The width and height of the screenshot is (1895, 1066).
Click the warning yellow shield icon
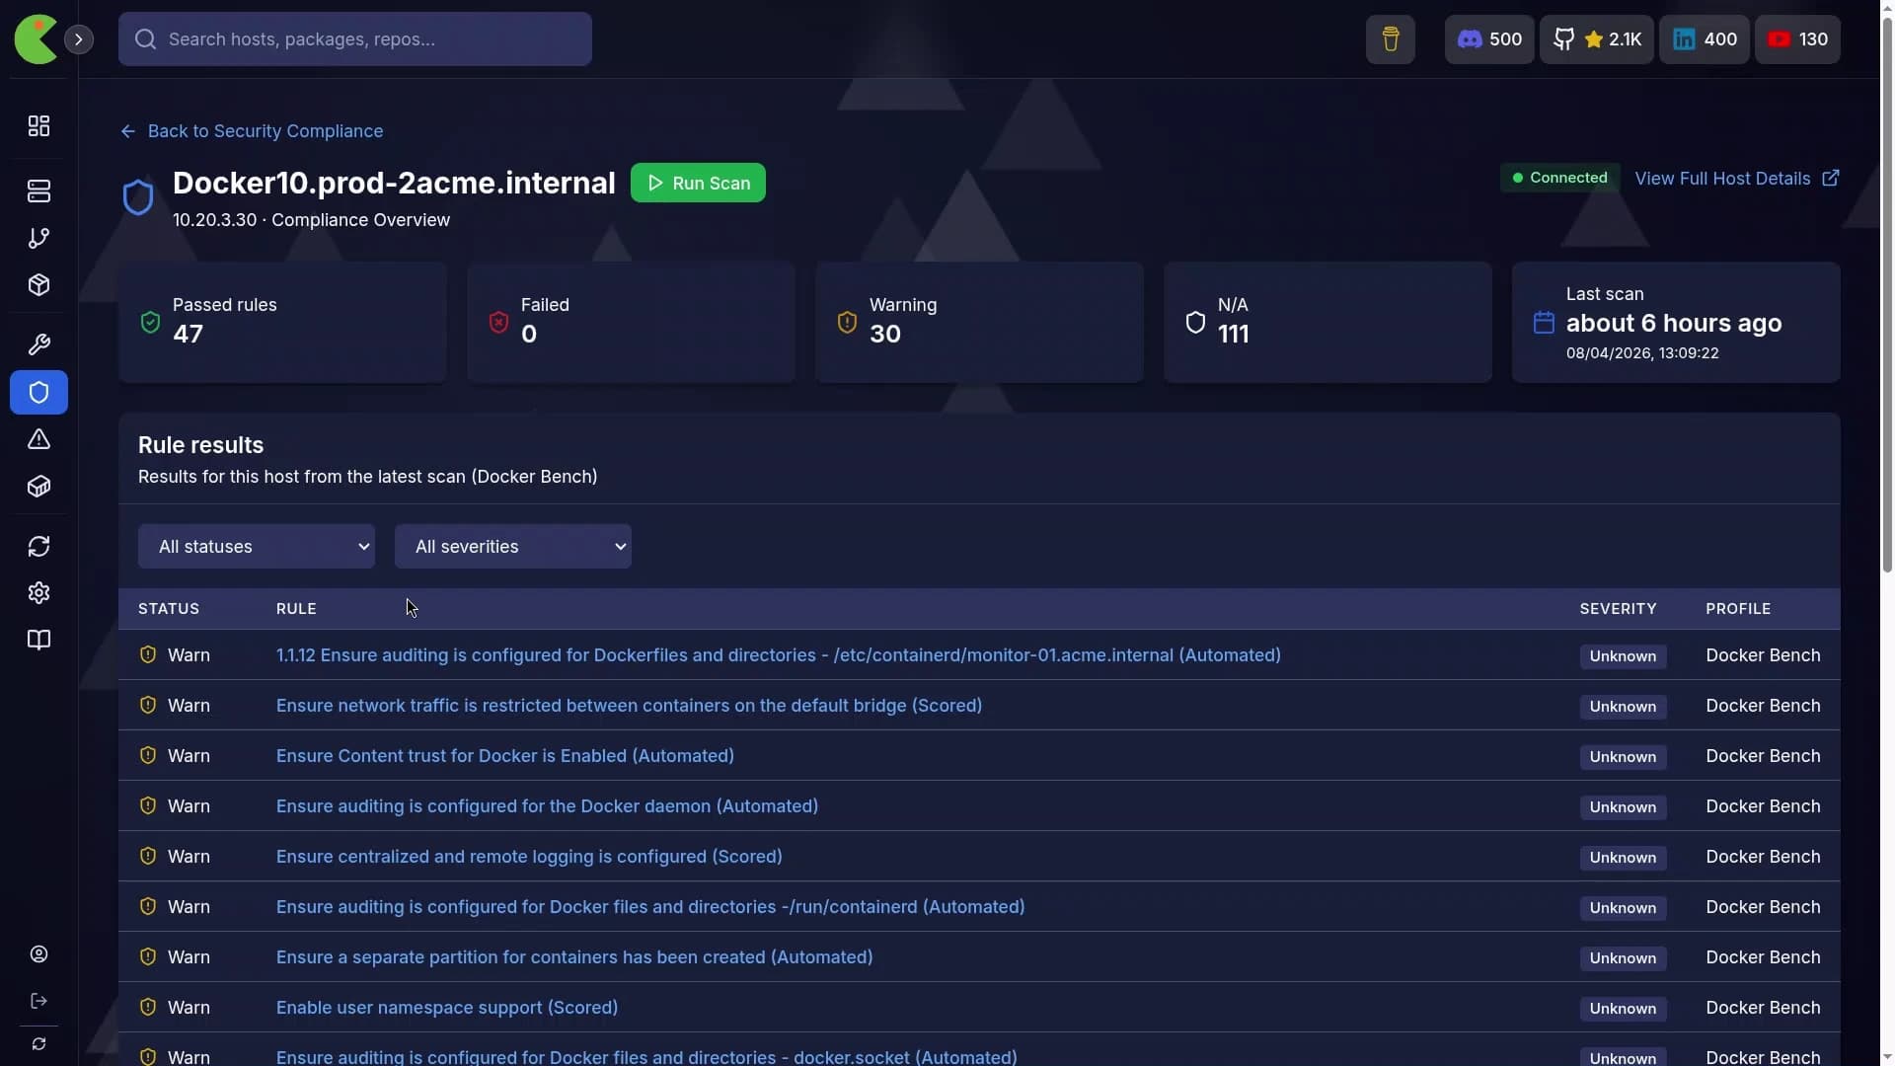847,323
